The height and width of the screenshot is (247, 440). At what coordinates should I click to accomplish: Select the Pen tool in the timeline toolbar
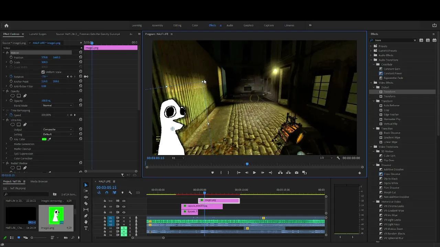tap(86, 216)
